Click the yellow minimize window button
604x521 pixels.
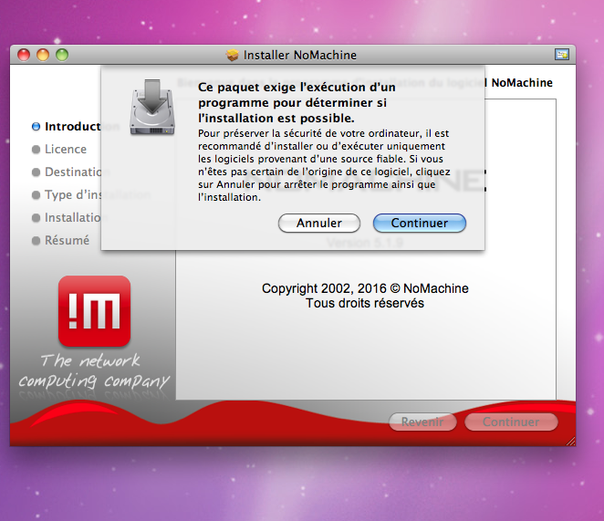pyautogui.click(x=43, y=55)
